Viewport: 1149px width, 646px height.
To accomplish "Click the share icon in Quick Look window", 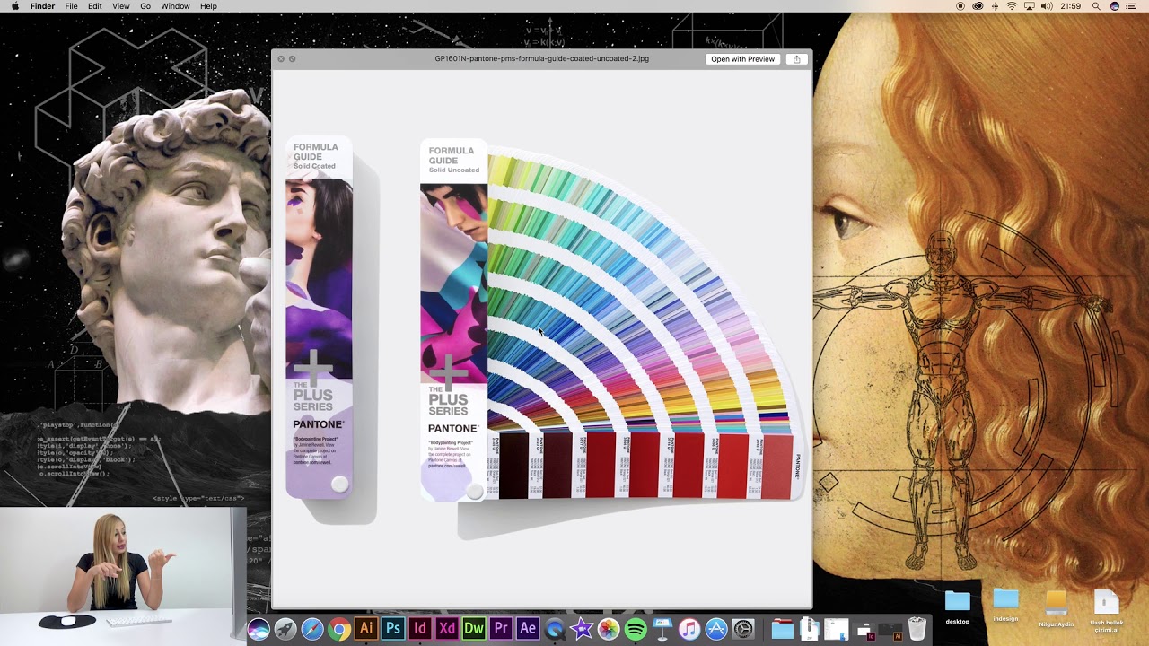I will coord(796,59).
